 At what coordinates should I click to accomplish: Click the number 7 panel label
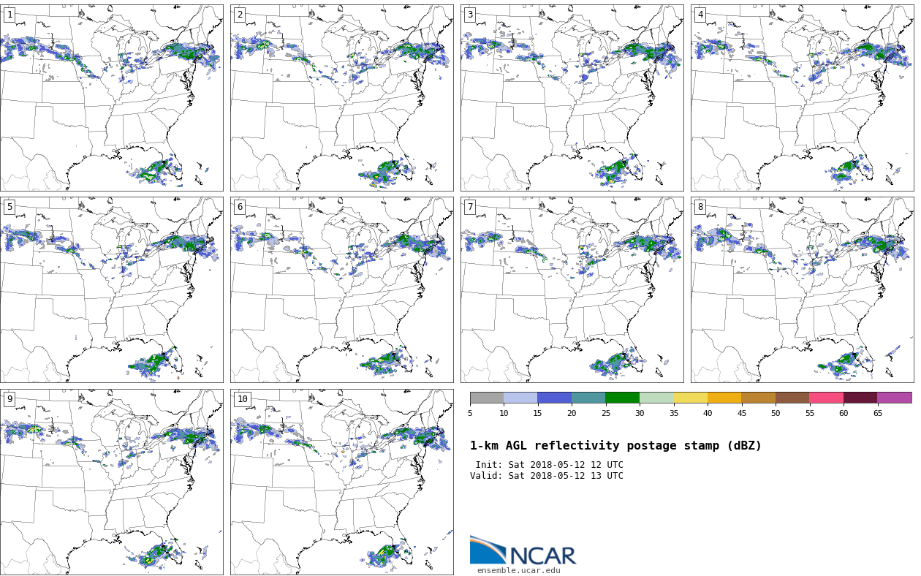pyautogui.click(x=470, y=207)
